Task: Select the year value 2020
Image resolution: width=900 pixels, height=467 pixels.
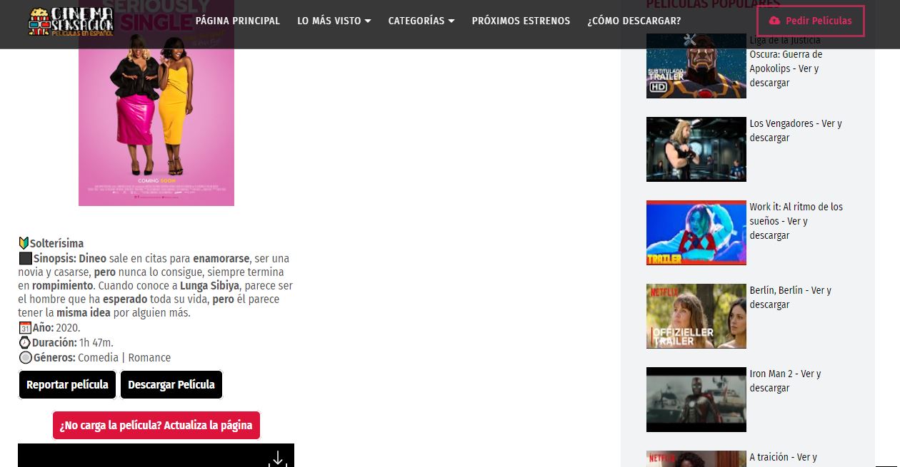Action: click(68, 328)
